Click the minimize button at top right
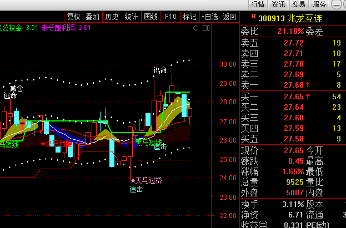 (337, 4)
